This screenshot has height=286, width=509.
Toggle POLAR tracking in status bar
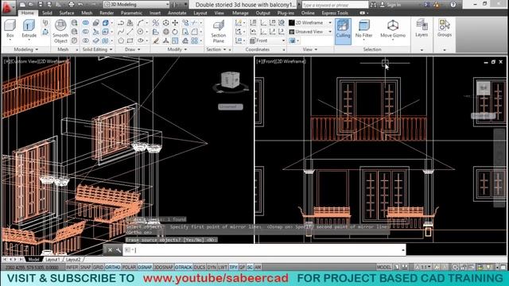(129, 267)
